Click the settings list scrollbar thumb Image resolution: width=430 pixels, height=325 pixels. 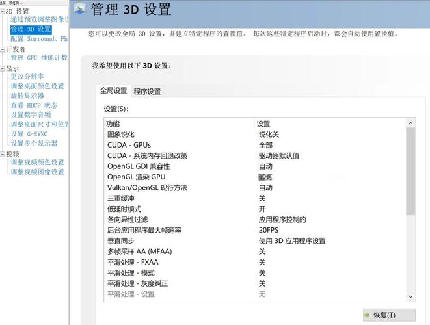click(410, 172)
